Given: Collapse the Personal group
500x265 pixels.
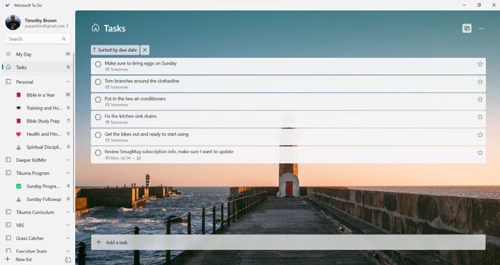Looking at the screenshot, I should pos(68,82).
